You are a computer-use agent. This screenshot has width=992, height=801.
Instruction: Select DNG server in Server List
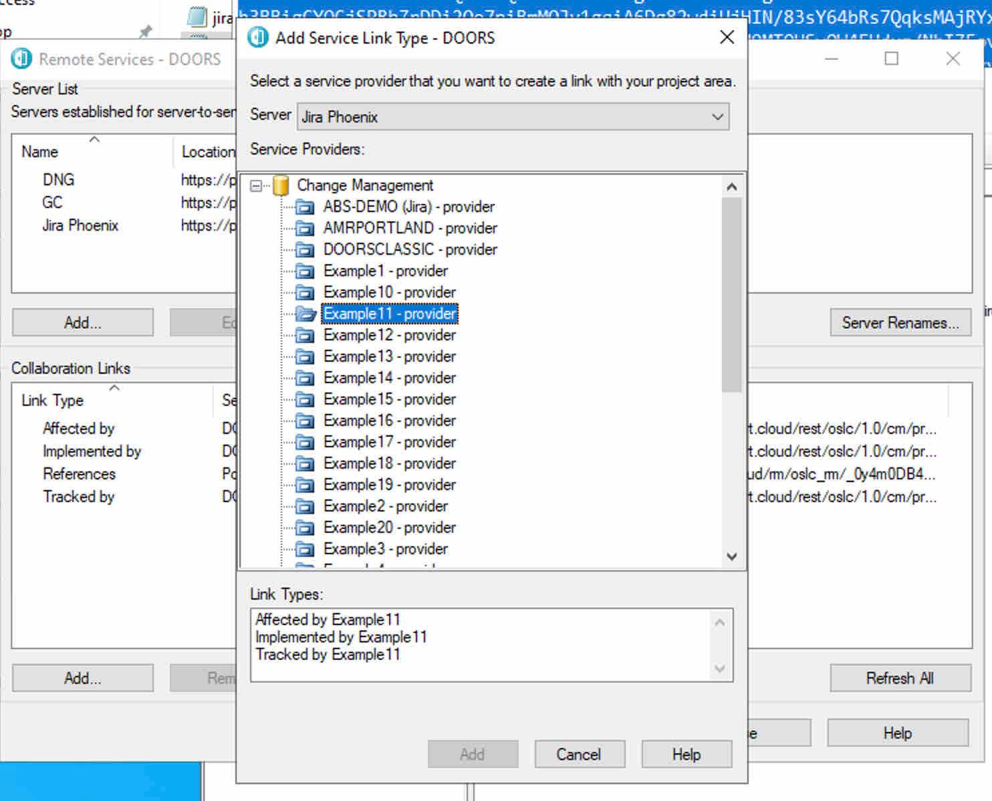(59, 180)
